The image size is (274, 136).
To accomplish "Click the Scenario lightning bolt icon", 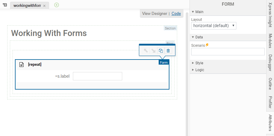I will coord(207,45).
